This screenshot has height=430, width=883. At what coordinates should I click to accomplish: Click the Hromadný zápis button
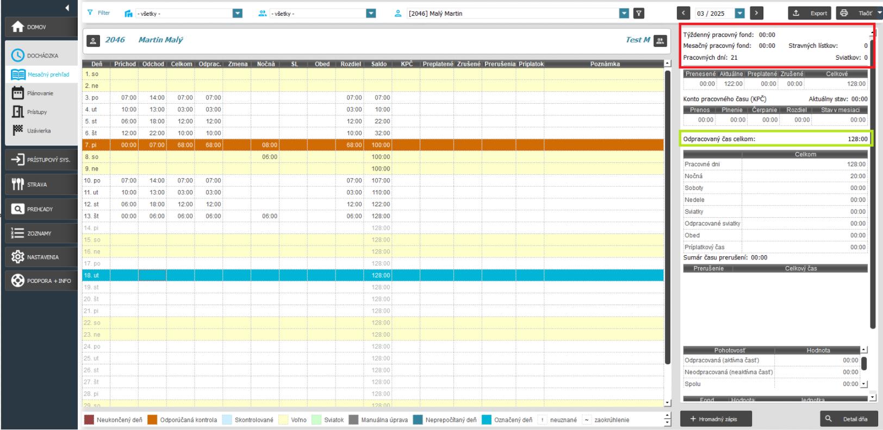pyautogui.click(x=716, y=419)
